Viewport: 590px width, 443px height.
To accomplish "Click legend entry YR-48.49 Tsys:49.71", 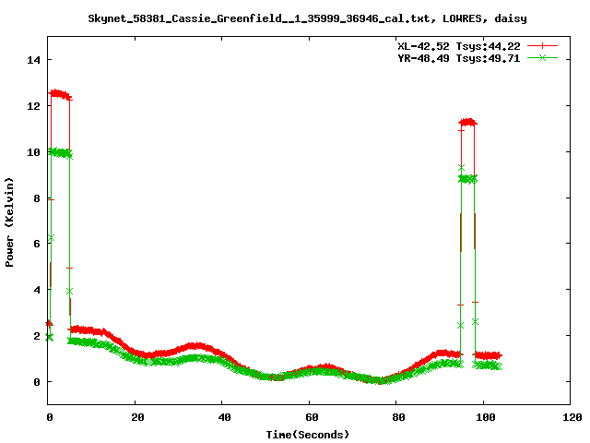I will coord(459,58).
